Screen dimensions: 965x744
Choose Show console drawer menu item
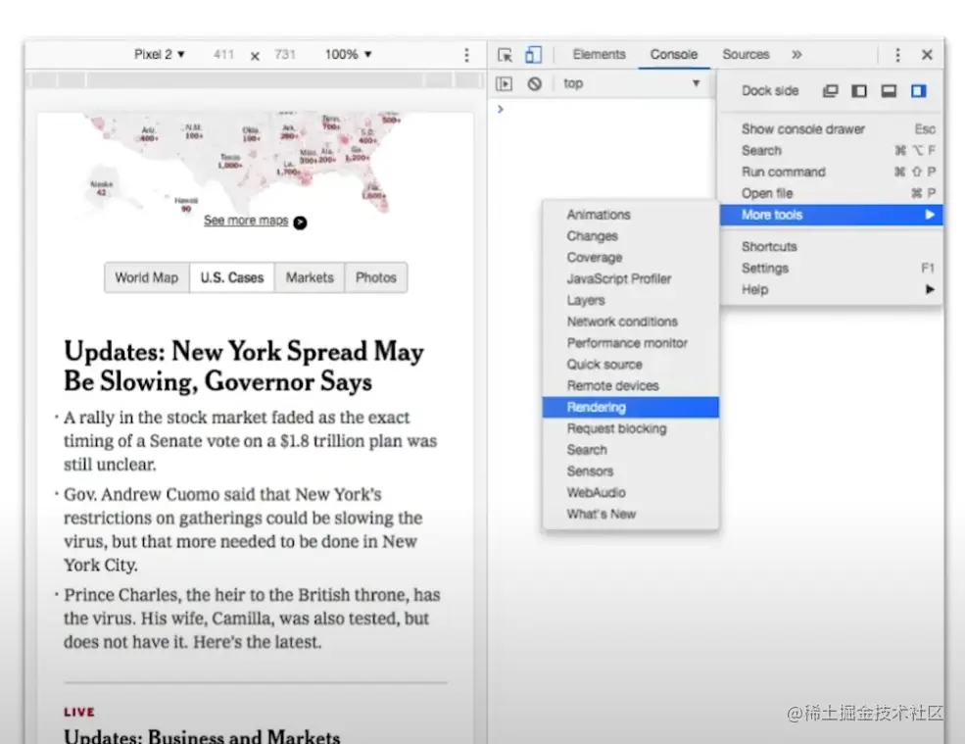coord(831,129)
